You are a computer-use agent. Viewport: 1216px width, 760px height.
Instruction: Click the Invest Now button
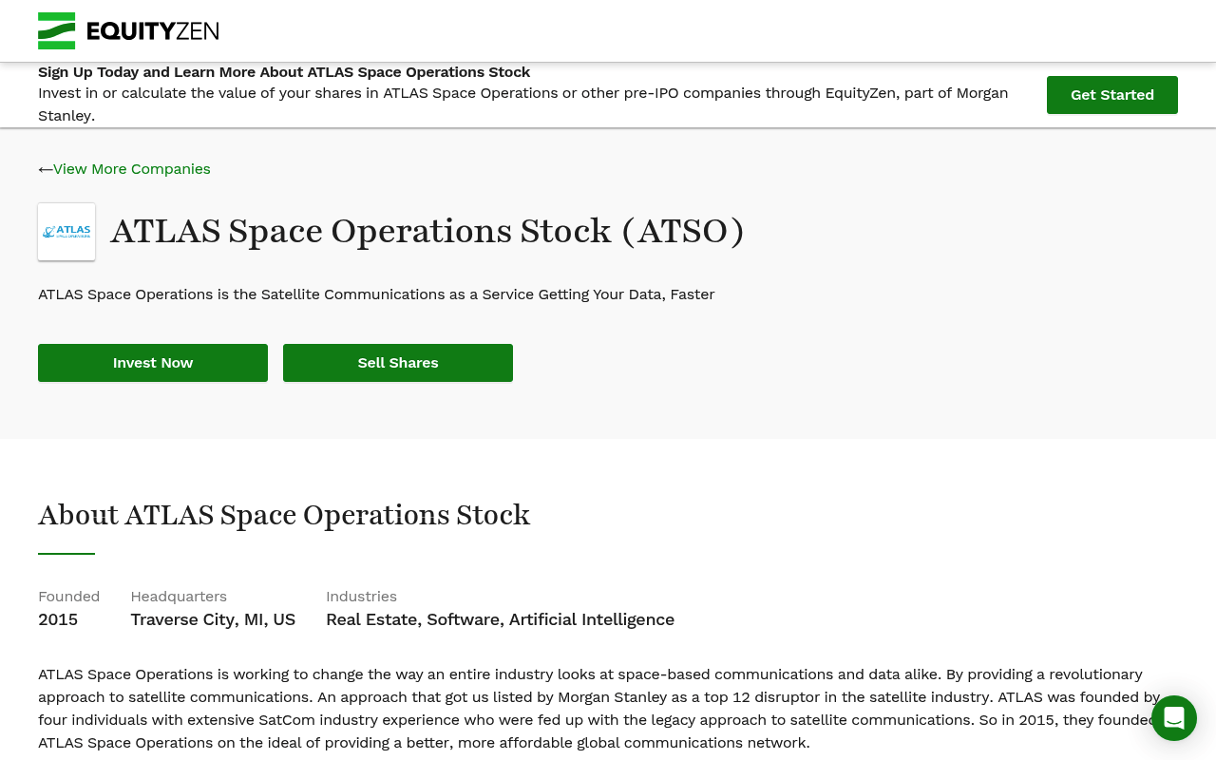click(x=153, y=363)
